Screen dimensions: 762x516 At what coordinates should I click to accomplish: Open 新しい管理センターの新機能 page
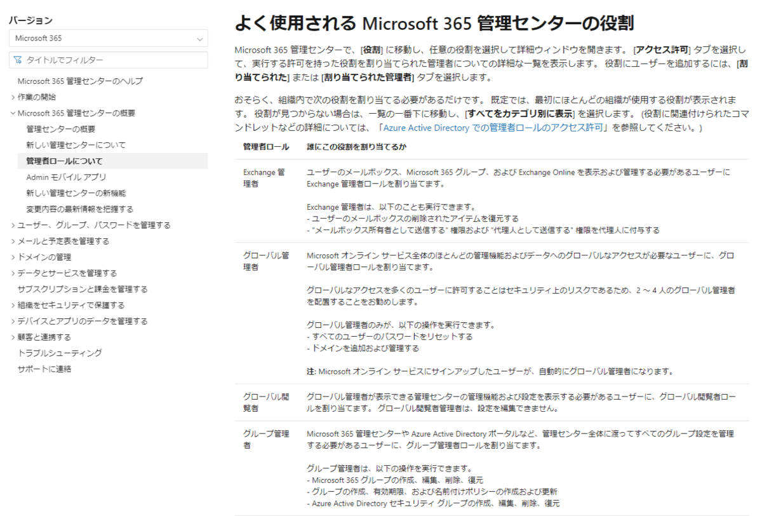click(x=76, y=193)
